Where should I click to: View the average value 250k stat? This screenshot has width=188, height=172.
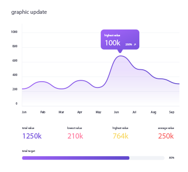(x=166, y=136)
